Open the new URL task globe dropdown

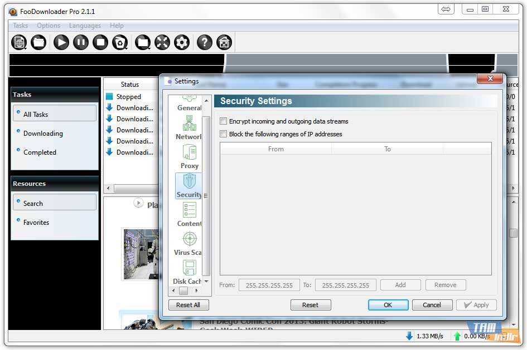tap(20, 42)
